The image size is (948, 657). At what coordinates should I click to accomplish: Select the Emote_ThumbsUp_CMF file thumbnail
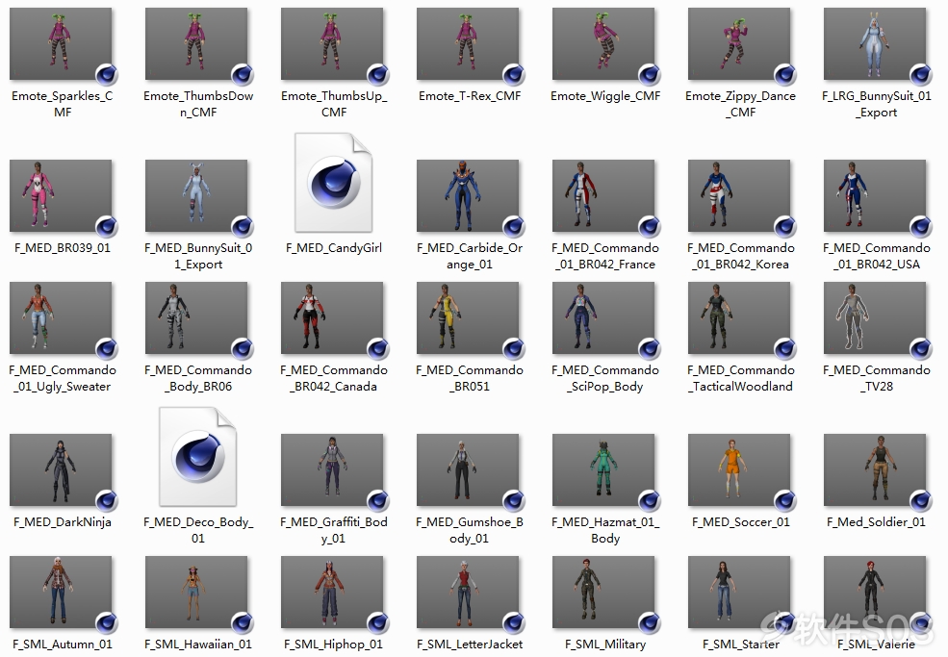332,43
